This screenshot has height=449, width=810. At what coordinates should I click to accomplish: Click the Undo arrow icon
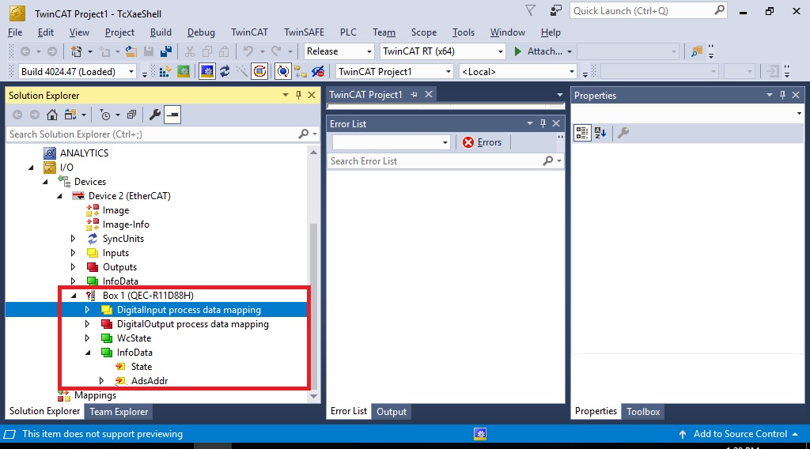[248, 51]
